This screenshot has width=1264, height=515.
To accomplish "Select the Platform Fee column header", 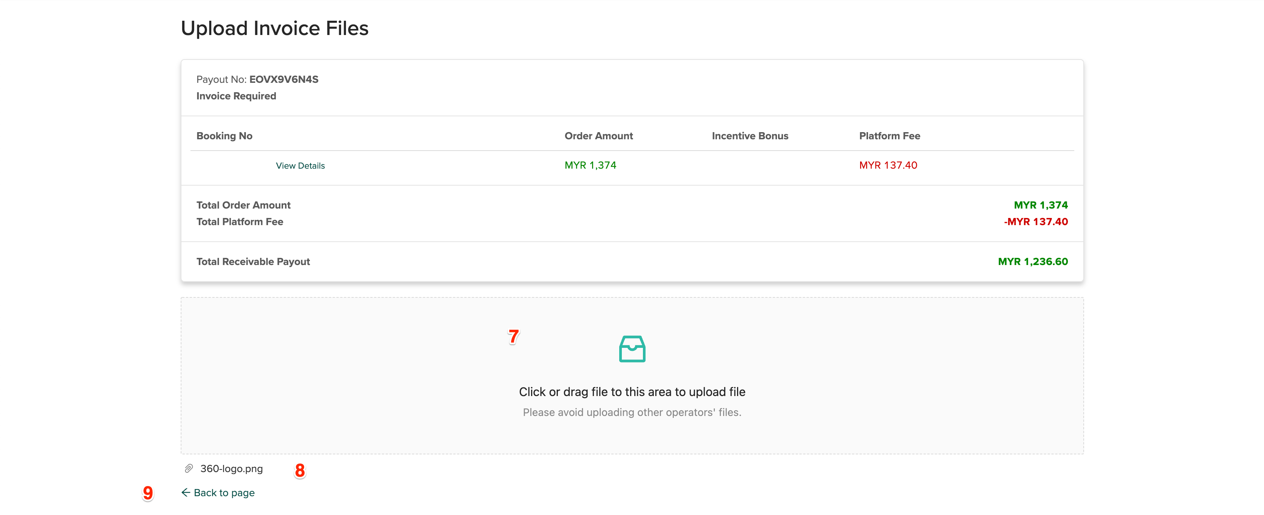I will (x=889, y=136).
